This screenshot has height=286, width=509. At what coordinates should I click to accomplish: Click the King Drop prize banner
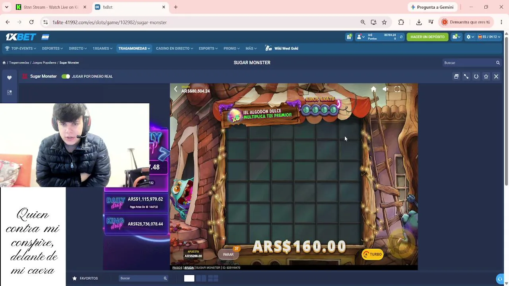point(136,224)
